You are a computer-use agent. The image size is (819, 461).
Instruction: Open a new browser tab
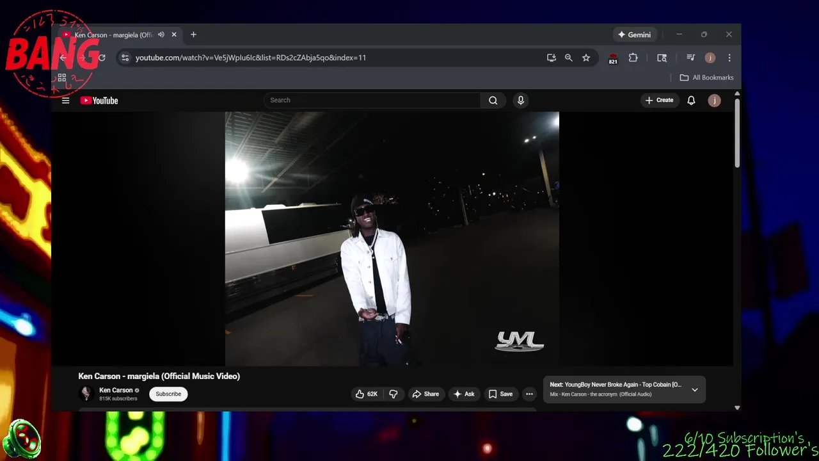193,35
